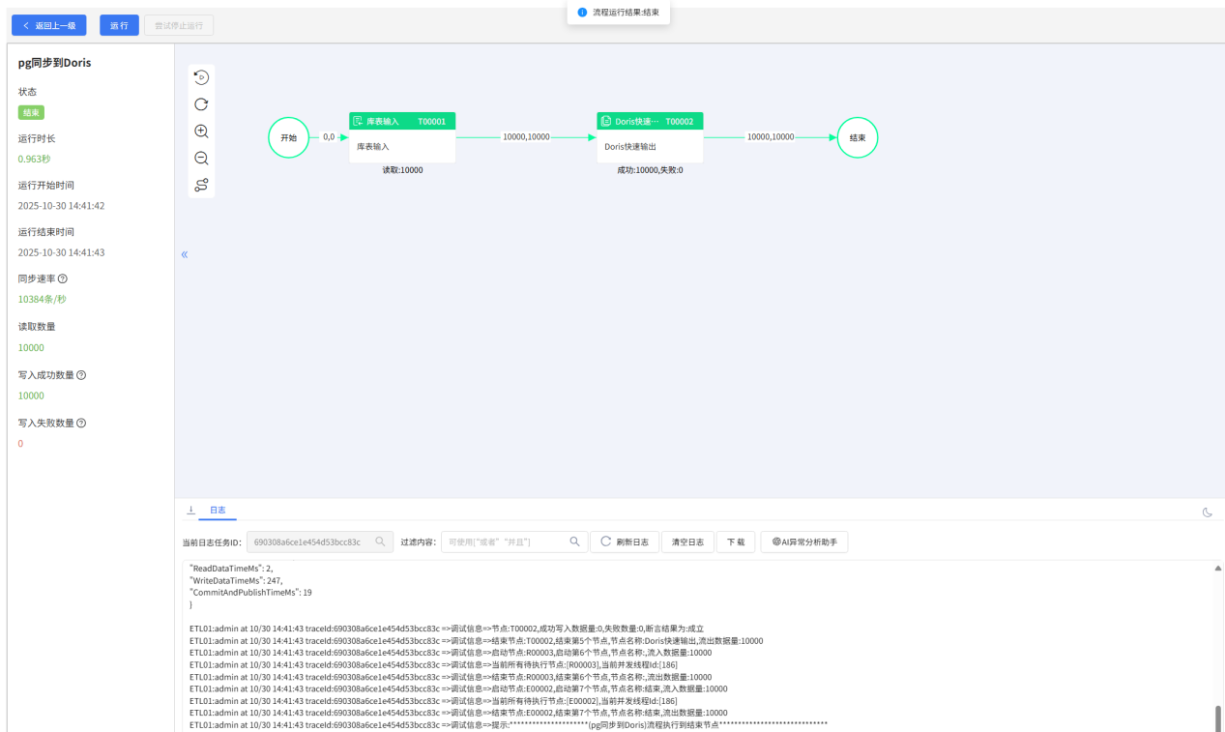
Task: Click the 库表输入 node header icon
Action: 358,121
